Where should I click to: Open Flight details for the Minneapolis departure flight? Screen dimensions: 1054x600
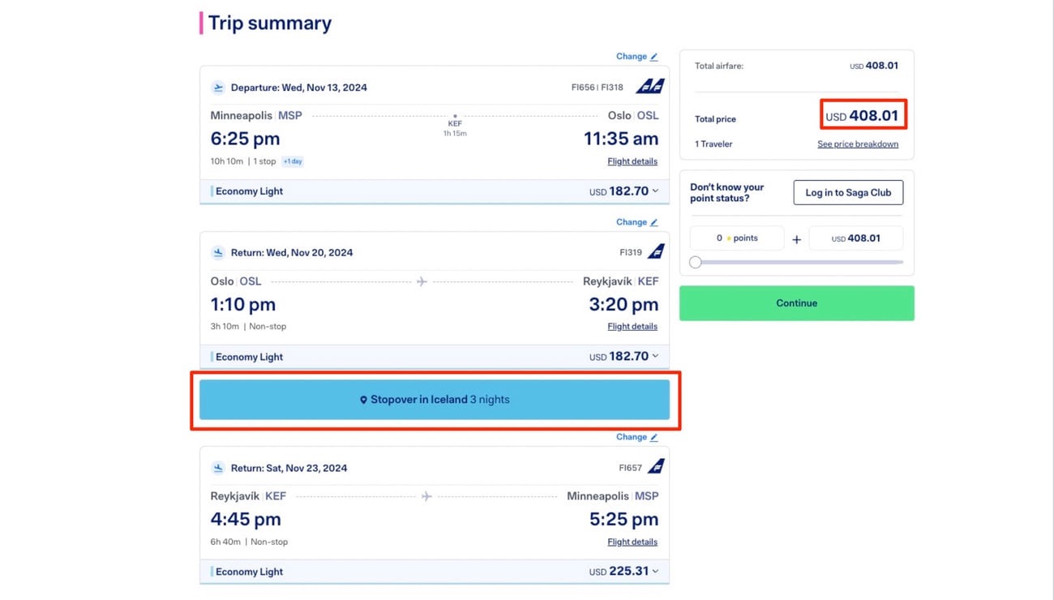point(632,161)
